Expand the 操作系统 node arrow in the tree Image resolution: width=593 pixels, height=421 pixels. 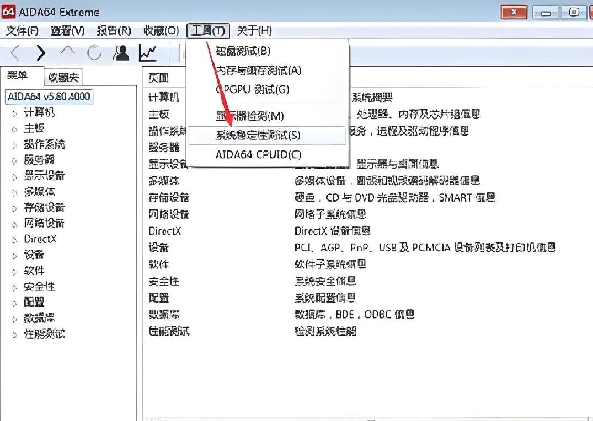coord(14,145)
